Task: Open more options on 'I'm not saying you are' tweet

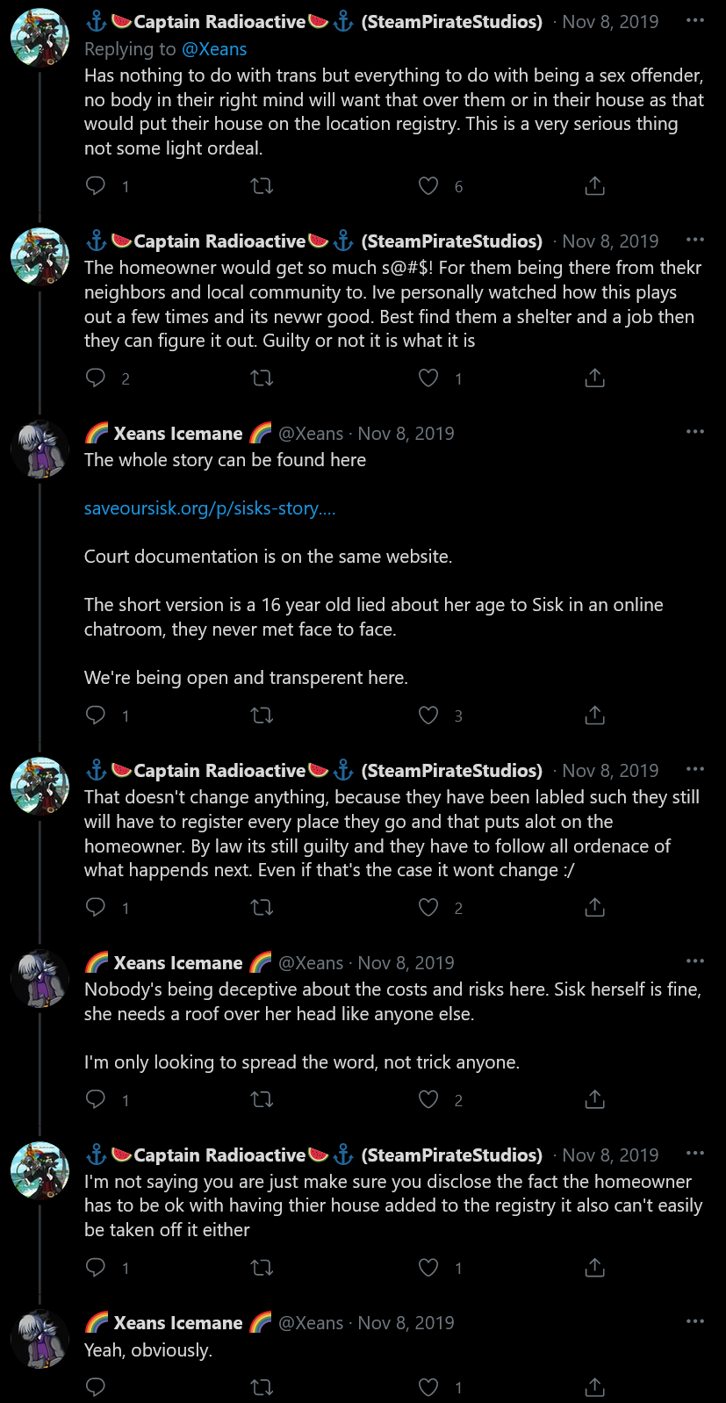Action: coord(695,1153)
